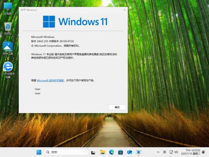Select the running winver app on taskbar
The height and width of the screenshot is (157, 209).
click(x=139, y=152)
